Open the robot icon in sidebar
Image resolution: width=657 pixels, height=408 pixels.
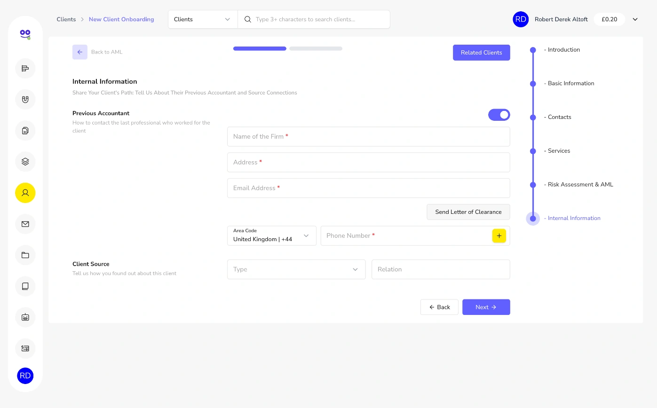pyautogui.click(x=25, y=317)
